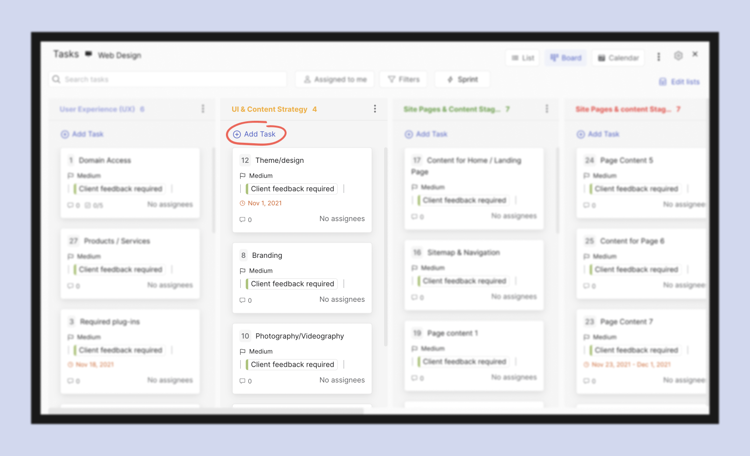Switch to the List view tab
Viewport: 750px width, 456px height.
(x=523, y=58)
